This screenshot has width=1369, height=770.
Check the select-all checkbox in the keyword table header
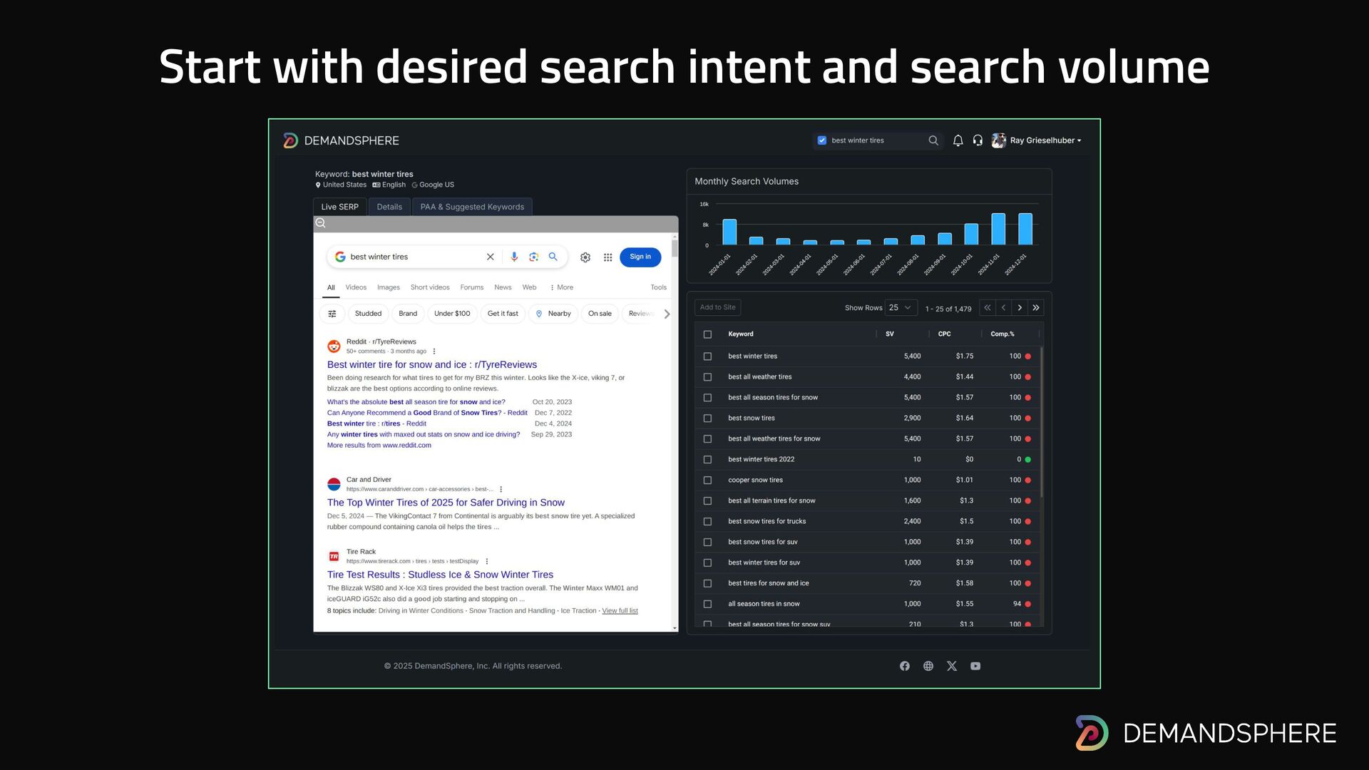[x=707, y=334]
